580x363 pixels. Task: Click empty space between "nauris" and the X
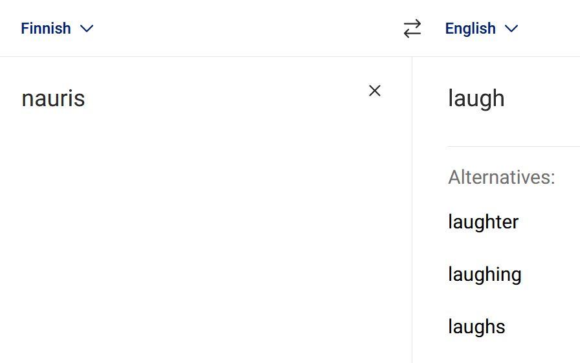point(227,98)
